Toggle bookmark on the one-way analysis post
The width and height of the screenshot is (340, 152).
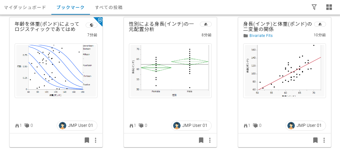(201, 140)
